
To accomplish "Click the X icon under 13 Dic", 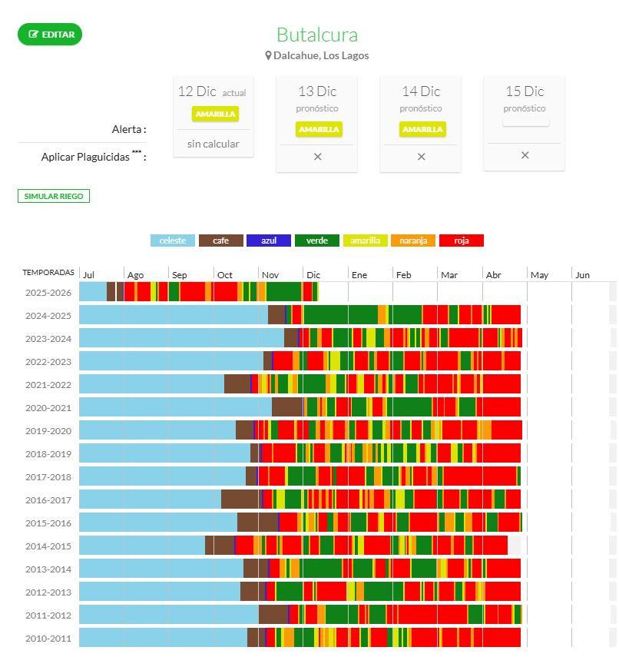I will coord(317,157).
